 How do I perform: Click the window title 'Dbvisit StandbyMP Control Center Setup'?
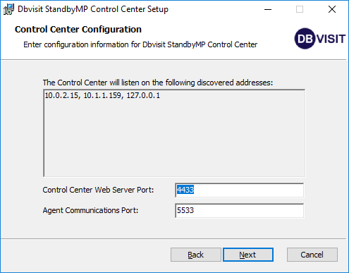point(93,9)
